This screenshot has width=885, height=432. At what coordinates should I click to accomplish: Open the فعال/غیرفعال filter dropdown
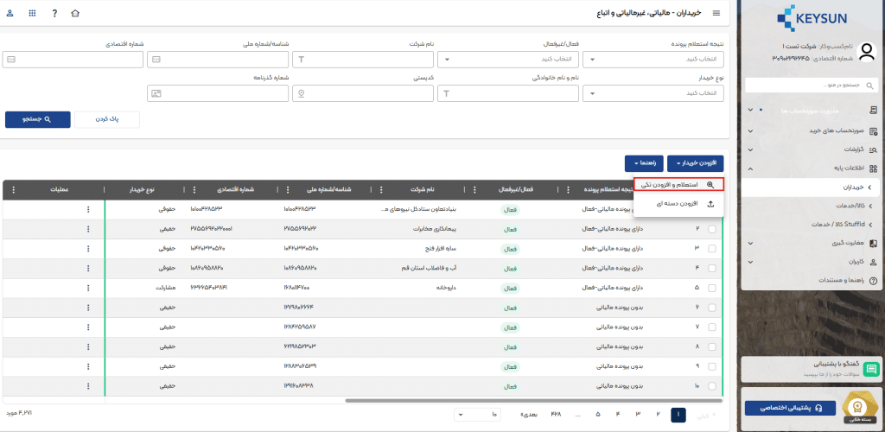coord(509,60)
